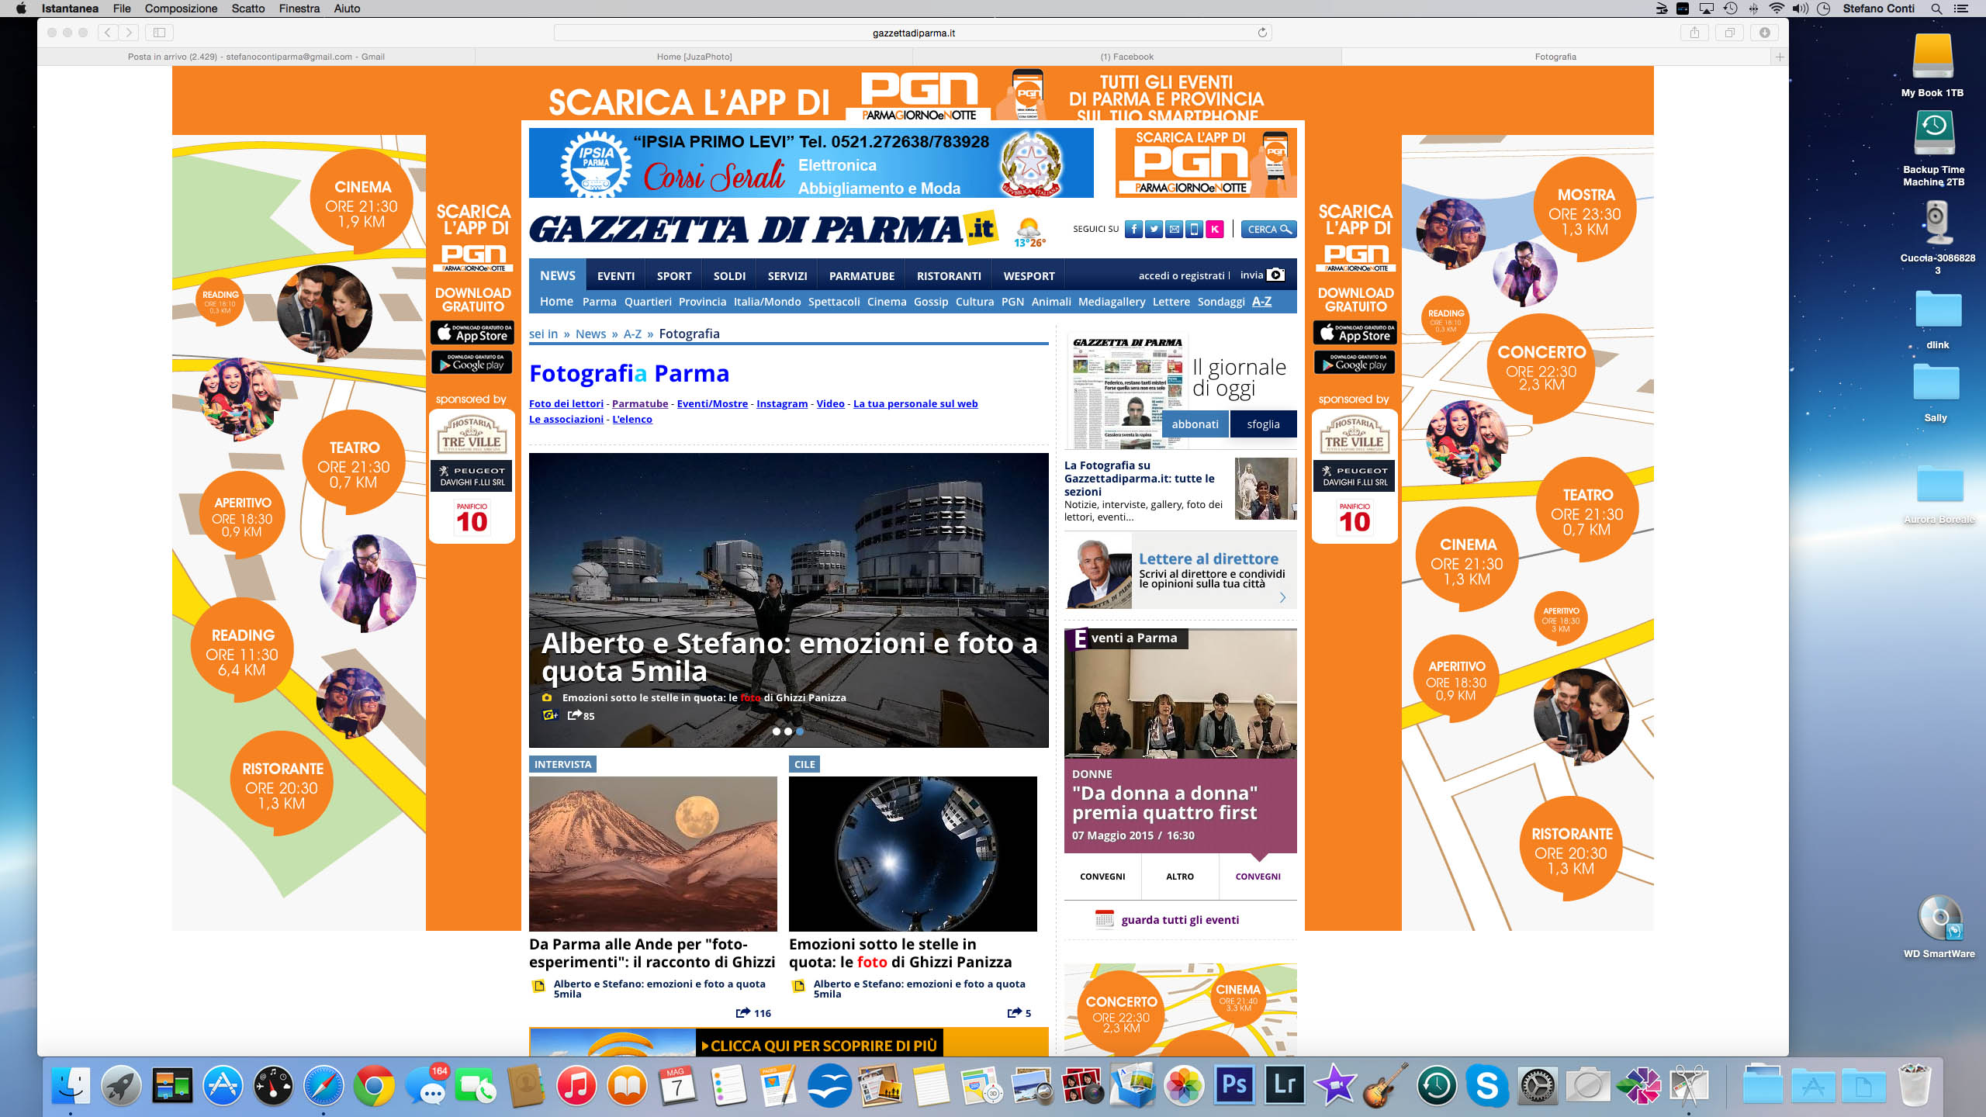Click the CERCA search button
Image resolution: width=1986 pixels, height=1117 pixels.
click(1268, 229)
